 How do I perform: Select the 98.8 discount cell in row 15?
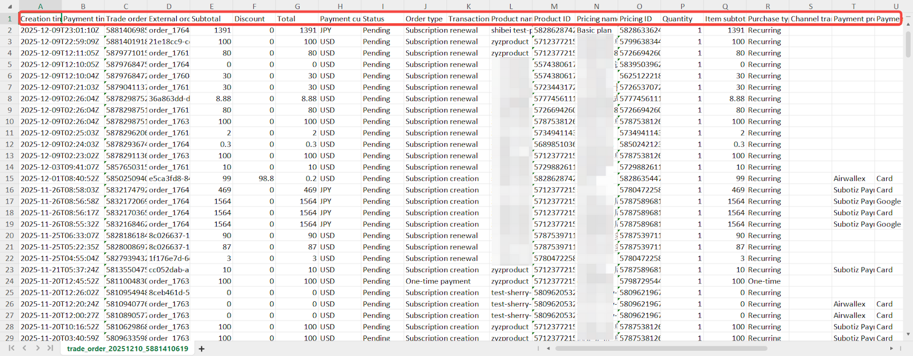tap(254, 179)
